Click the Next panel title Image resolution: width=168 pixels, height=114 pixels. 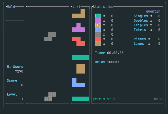[76, 7]
